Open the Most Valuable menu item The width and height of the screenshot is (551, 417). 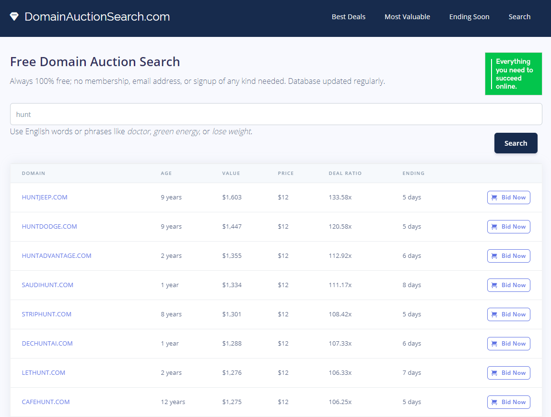click(407, 17)
